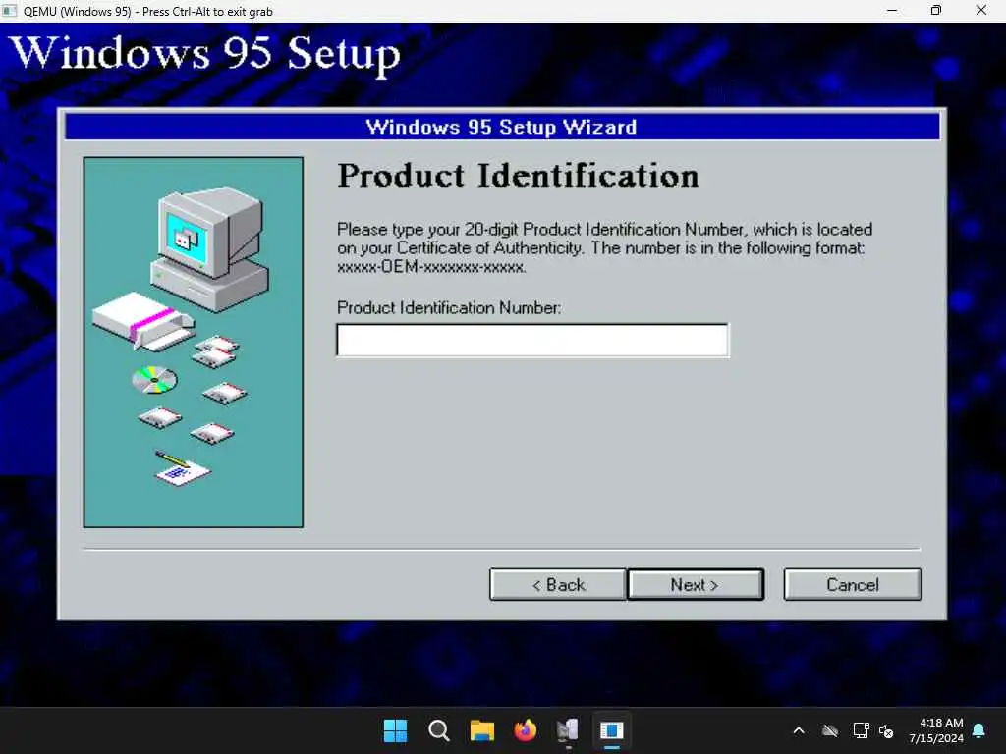Viewport: 1006px width, 754px height.
Task: Click the Product Identification Number input field
Action: pos(532,340)
